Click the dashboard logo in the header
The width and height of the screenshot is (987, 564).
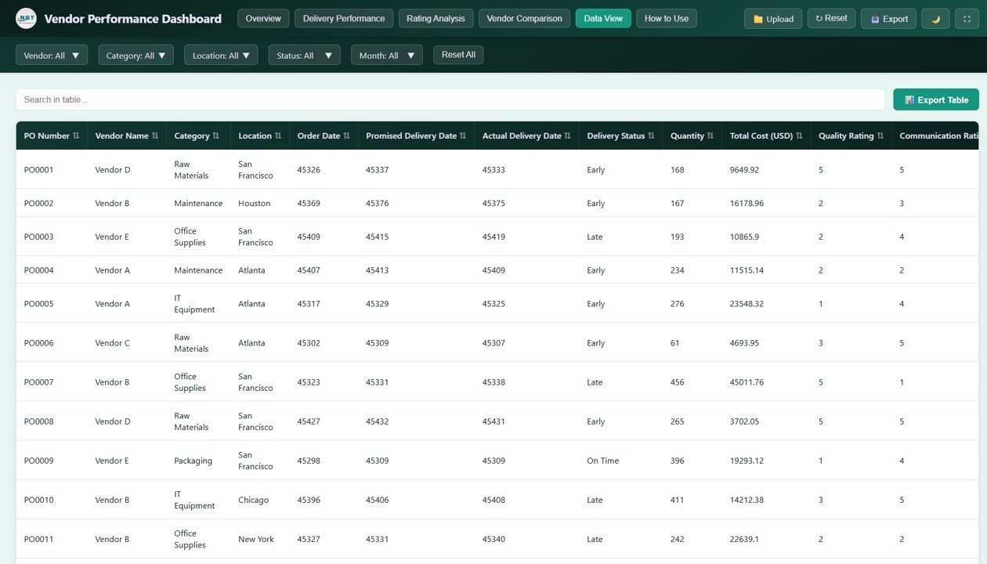(x=26, y=17)
